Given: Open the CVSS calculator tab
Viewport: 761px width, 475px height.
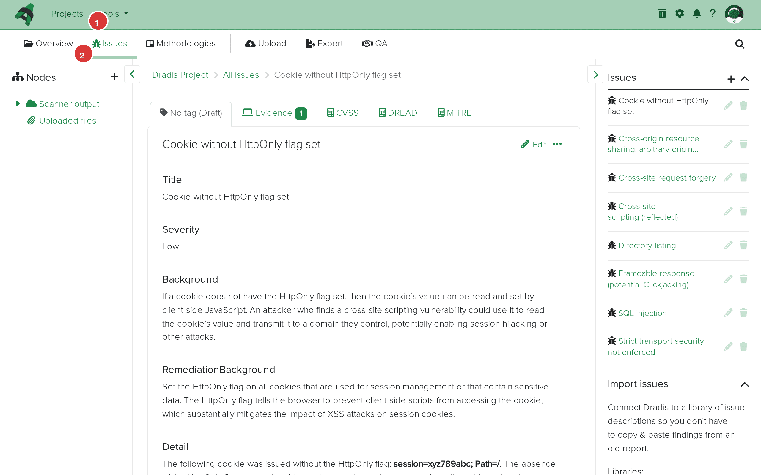Looking at the screenshot, I should point(343,113).
